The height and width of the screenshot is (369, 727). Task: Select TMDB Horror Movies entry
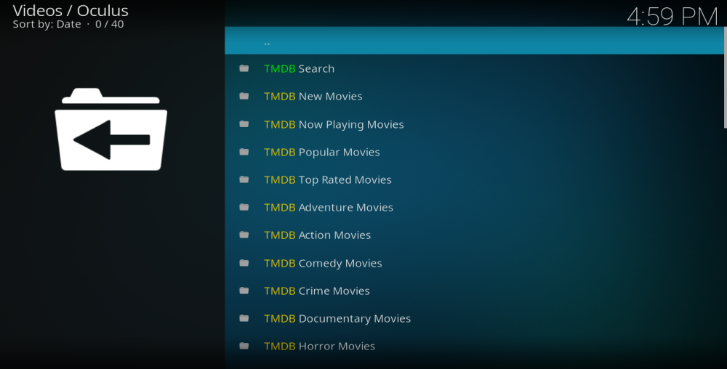(319, 346)
